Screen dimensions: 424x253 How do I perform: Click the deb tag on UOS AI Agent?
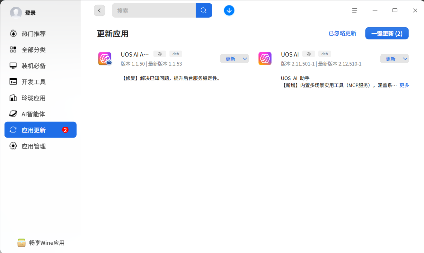(176, 54)
